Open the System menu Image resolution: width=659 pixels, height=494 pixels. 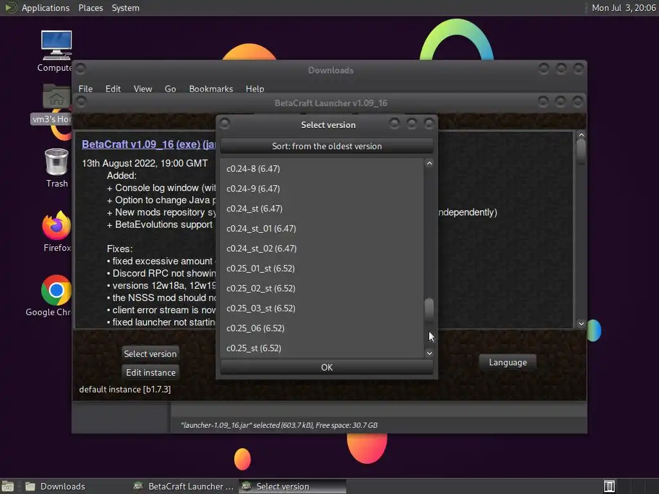point(125,8)
